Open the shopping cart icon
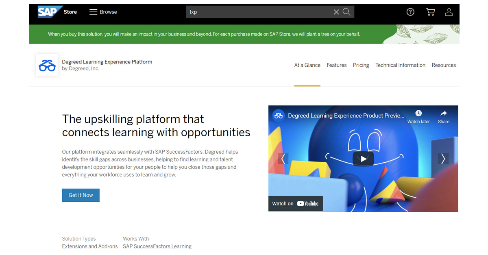 click(x=430, y=12)
